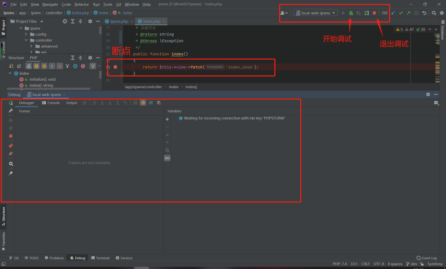
Task: Click the blue list icon in Debug toolbar
Action: click(151, 103)
